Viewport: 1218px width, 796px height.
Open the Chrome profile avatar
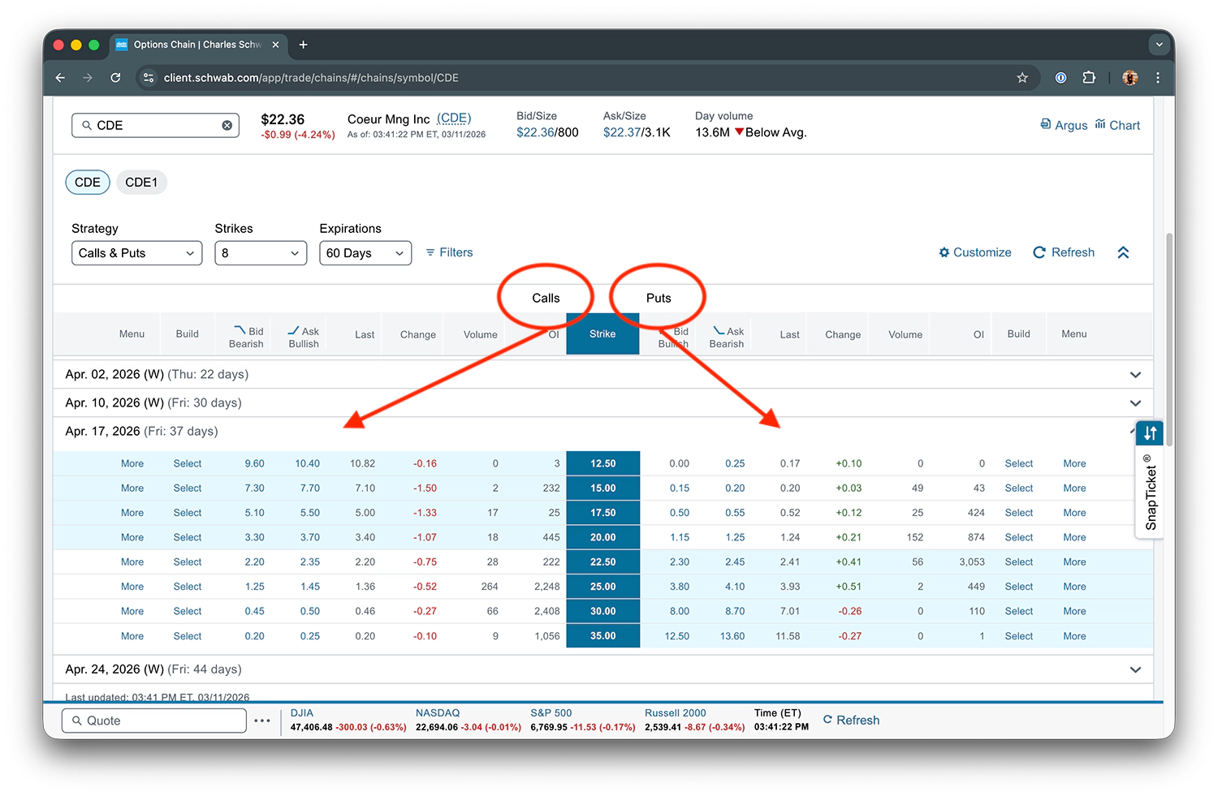(x=1129, y=78)
